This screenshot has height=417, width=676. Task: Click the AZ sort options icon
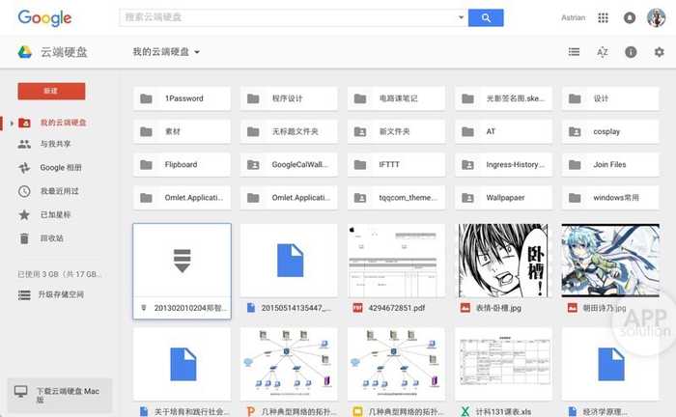click(x=603, y=52)
